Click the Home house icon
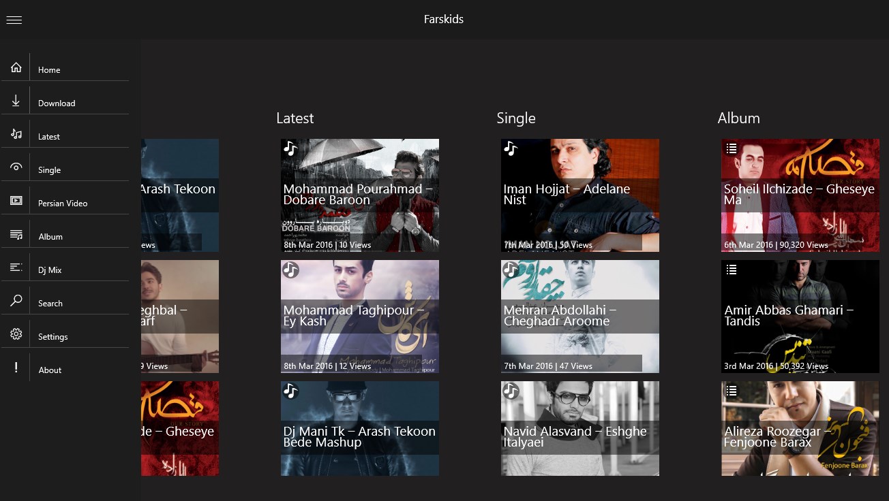889x501 pixels. point(16,67)
